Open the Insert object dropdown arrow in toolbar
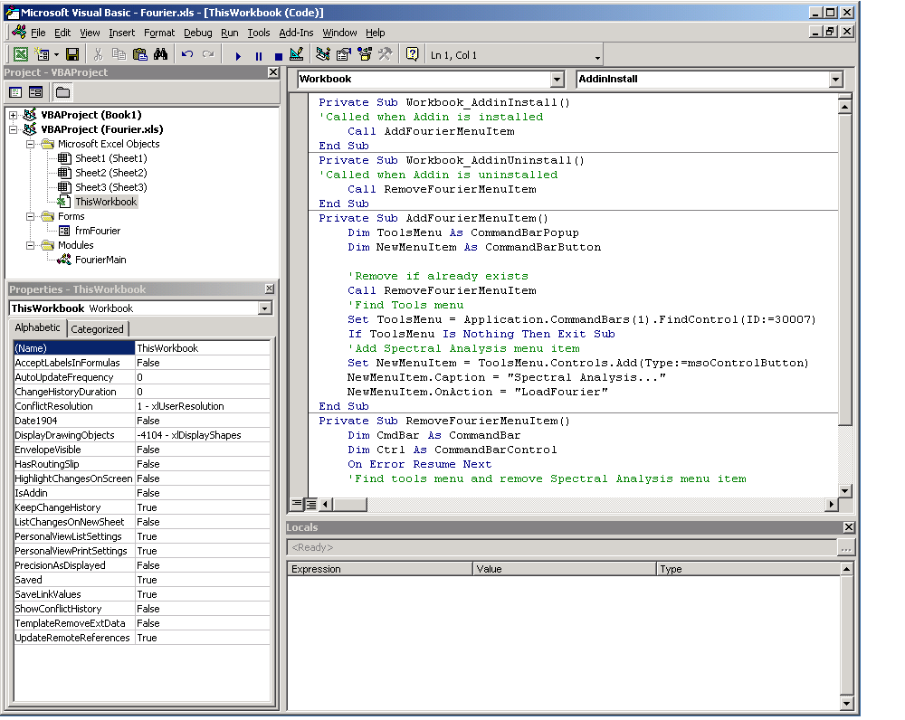 pos(56,55)
